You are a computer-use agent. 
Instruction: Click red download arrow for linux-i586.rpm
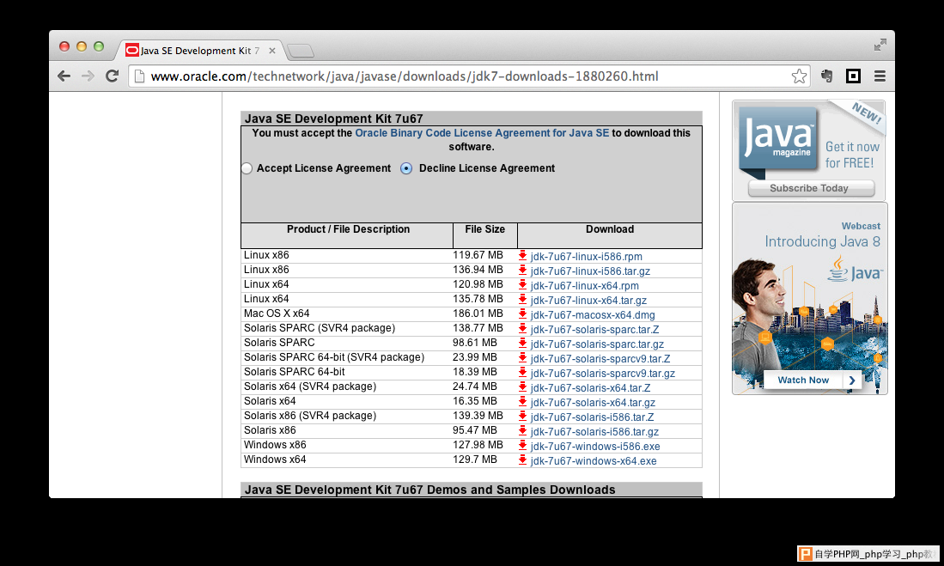(x=522, y=256)
